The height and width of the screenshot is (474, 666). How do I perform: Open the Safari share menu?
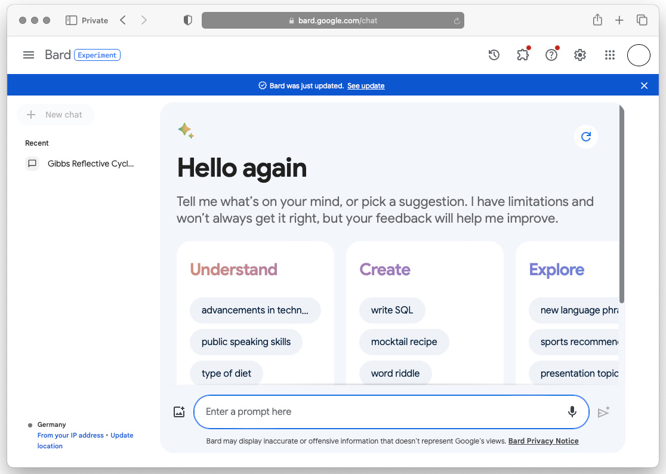click(x=597, y=20)
